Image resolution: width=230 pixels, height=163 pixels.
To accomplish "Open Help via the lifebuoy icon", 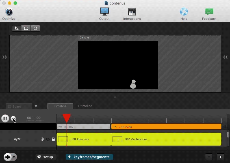I will pyautogui.click(x=184, y=12).
